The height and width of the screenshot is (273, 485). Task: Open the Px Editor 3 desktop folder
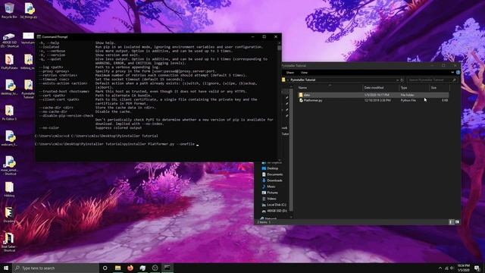9,113
